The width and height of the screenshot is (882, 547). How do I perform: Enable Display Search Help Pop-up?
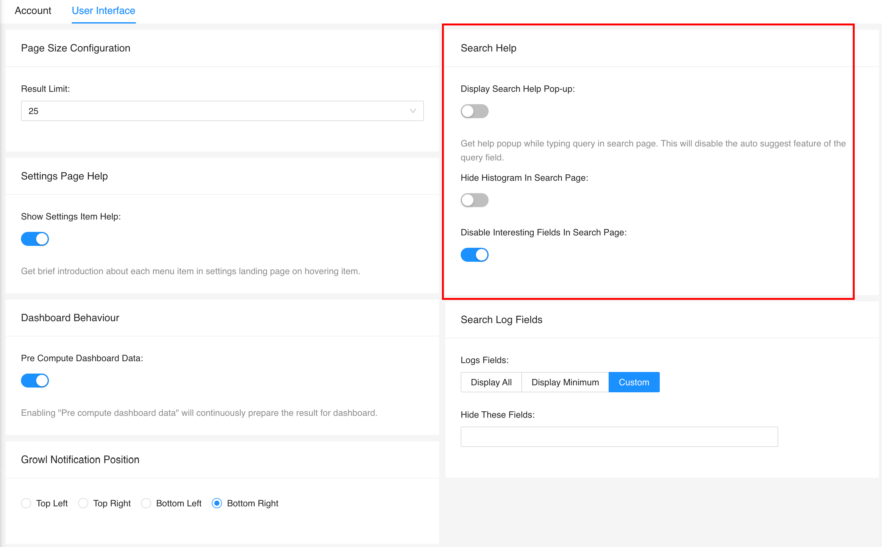474,111
